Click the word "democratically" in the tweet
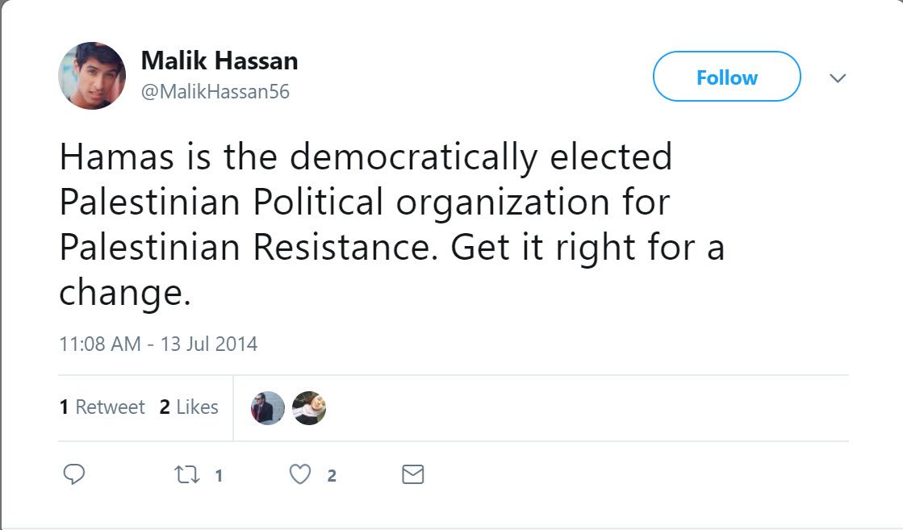Screen dimensions: 903x530 coord(412,156)
